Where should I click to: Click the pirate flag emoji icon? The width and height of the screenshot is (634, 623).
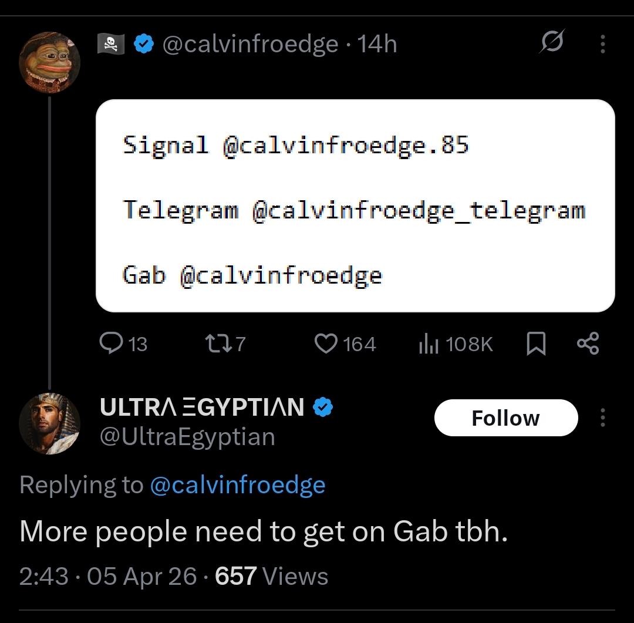110,44
